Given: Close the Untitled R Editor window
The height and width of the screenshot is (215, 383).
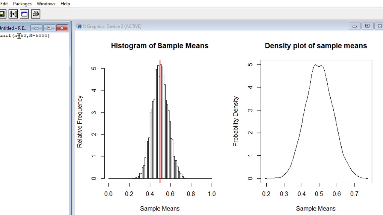Looking at the screenshot, I should tap(62, 28).
